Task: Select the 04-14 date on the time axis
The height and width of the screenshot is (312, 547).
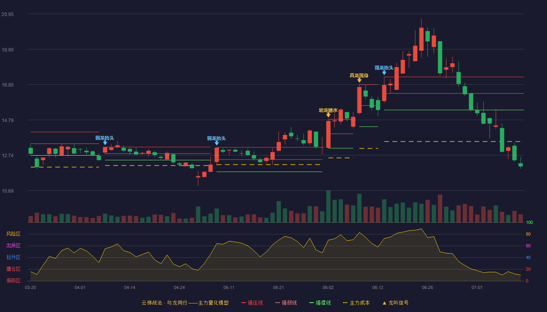Action: click(x=130, y=287)
